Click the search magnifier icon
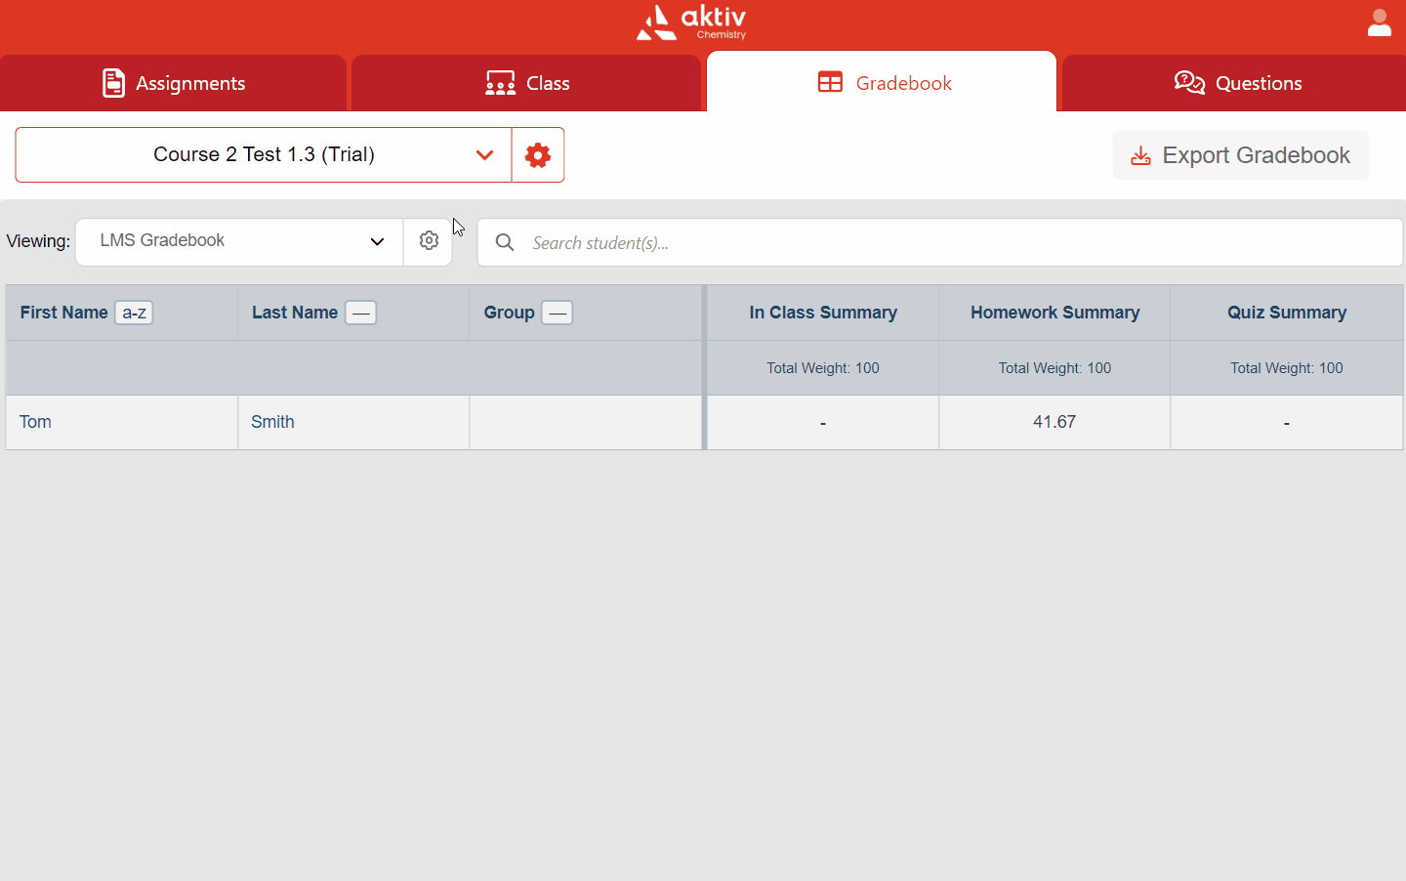This screenshot has width=1406, height=881. 504,242
